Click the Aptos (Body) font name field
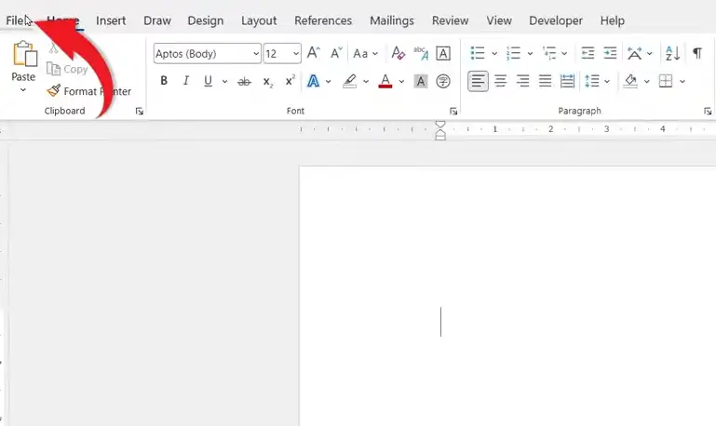The height and width of the screenshot is (426, 716). (x=203, y=54)
